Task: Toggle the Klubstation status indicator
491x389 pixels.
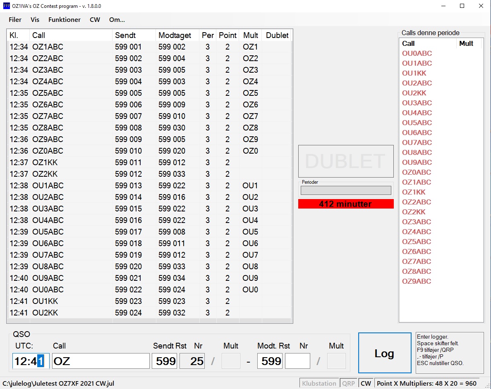Action: point(319,383)
